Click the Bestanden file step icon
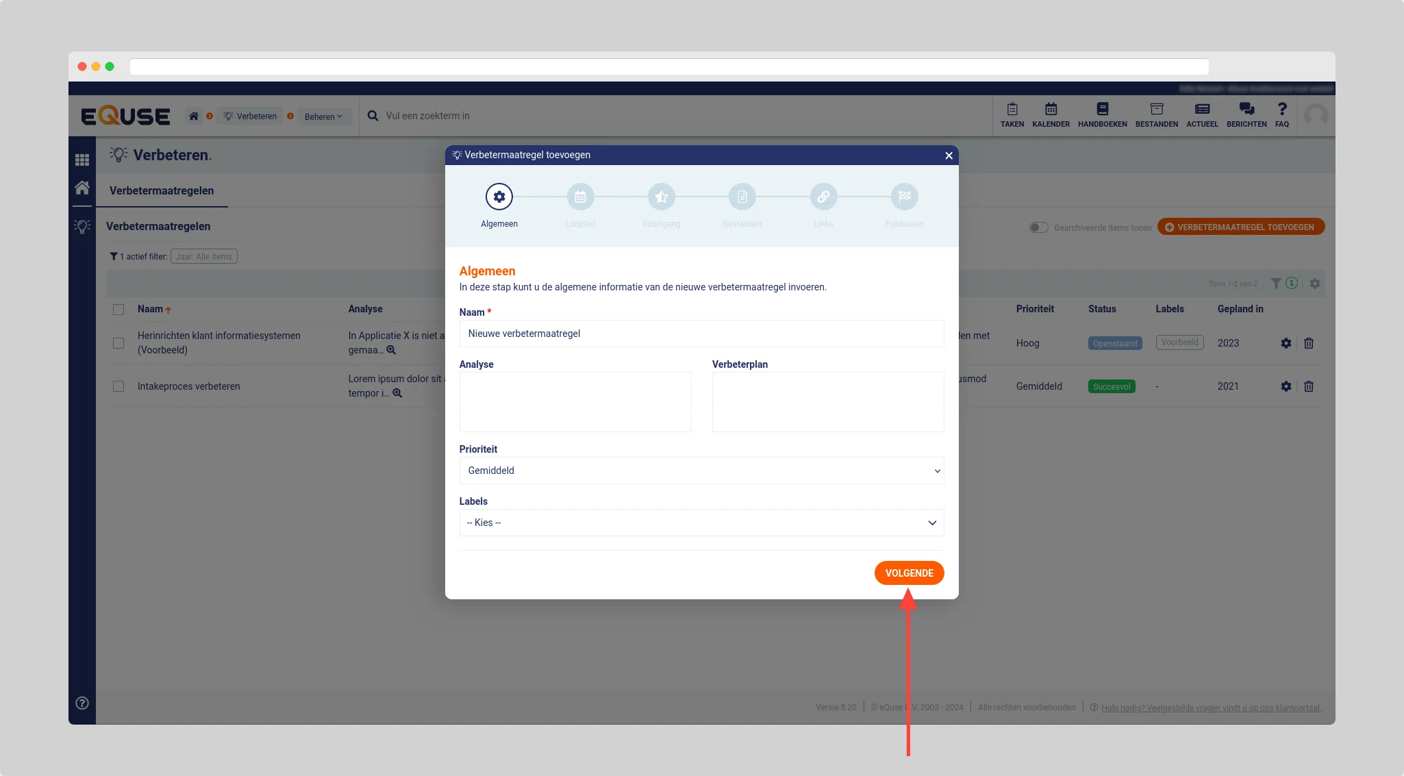This screenshot has height=776, width=1404. [x=742, y=197]
